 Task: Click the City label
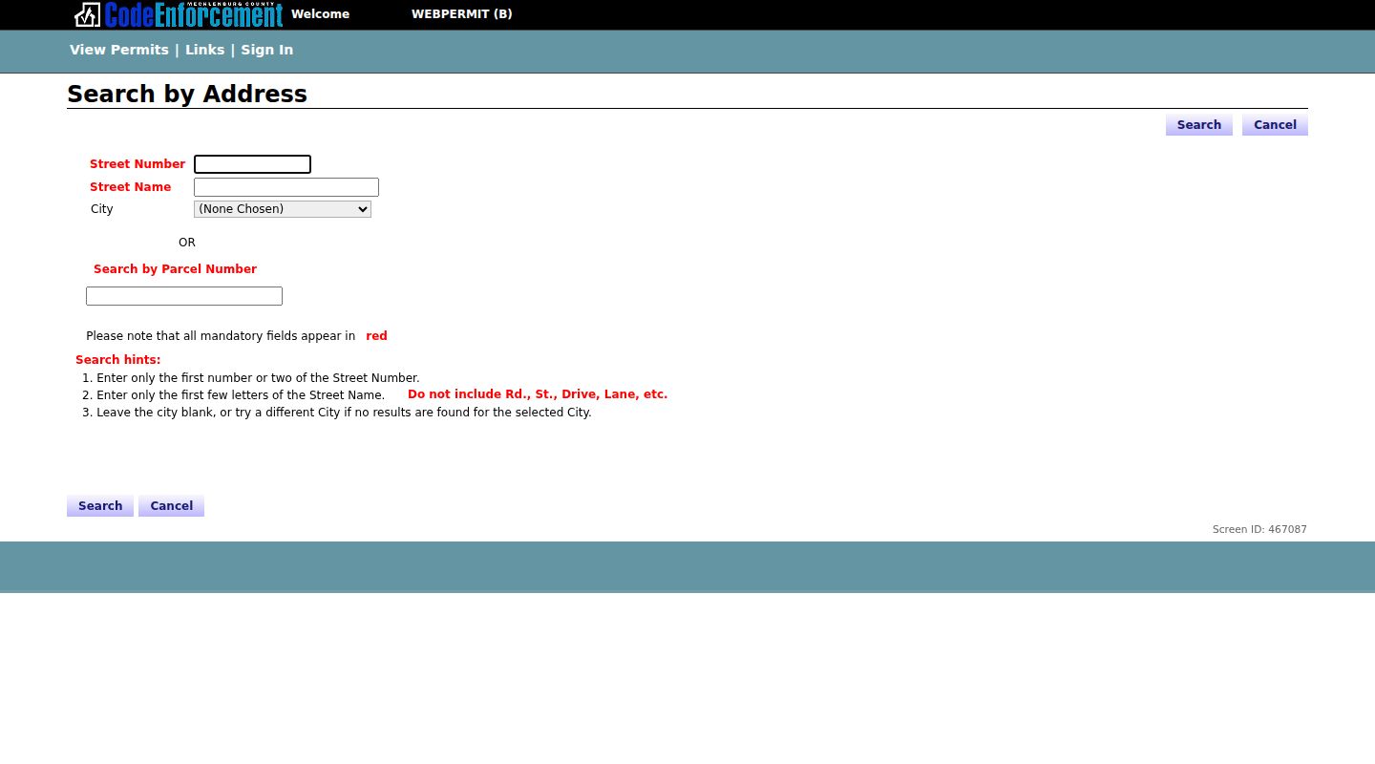pyautogui.click(x=102, y=209)
